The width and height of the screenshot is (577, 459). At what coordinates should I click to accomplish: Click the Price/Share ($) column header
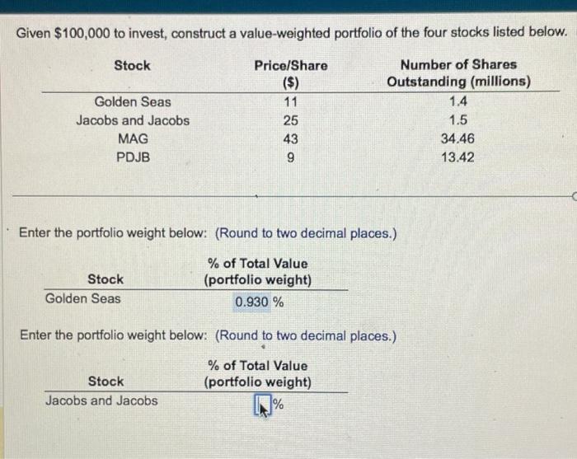point(291,73)
